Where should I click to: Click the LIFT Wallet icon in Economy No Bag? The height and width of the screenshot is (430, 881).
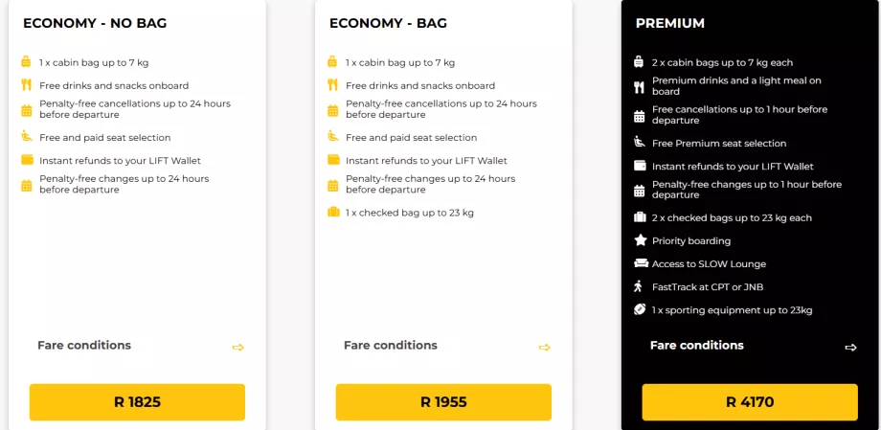click(x=27, y=160)
